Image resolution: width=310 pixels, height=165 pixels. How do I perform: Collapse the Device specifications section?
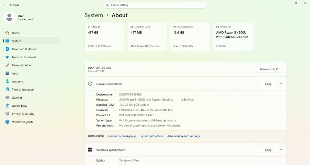click(281, 84)
